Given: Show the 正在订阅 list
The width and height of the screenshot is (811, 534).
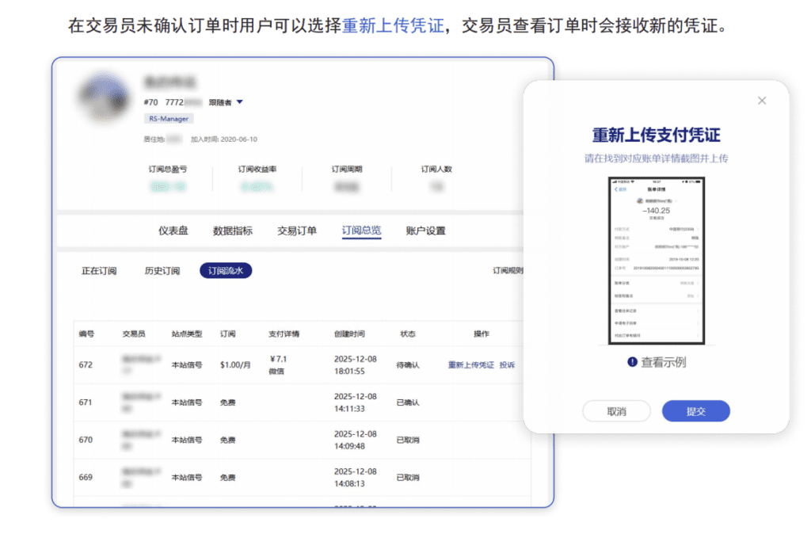Looking at the screenshot, I should coord(99,271).
